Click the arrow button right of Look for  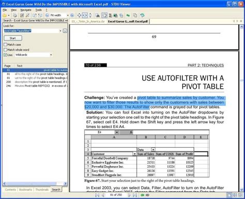click(x=65, y=31)
